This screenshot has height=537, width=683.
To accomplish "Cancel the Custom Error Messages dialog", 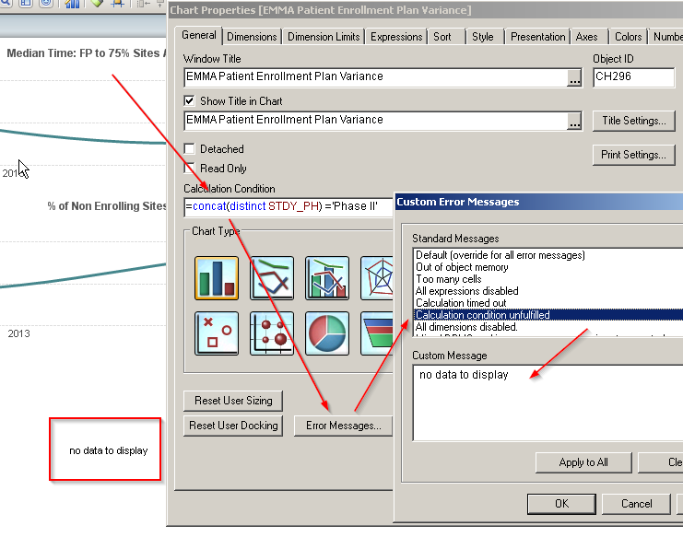I will click(636, 504).
